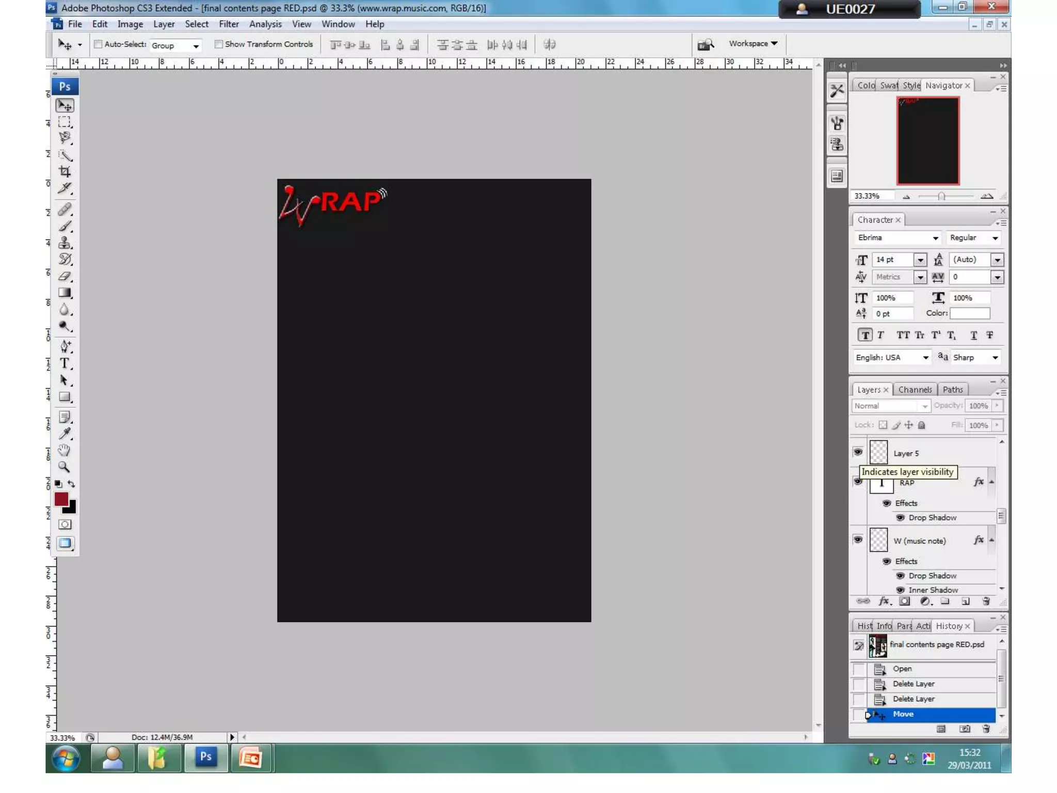
Task: Enable the Auto-Select checkbox
Action: pos(98,44)
